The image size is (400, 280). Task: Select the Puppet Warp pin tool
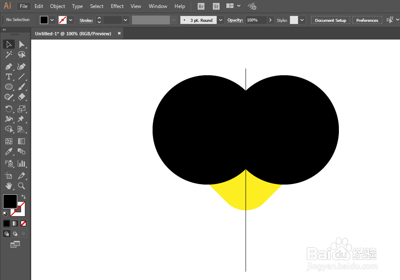21,119
